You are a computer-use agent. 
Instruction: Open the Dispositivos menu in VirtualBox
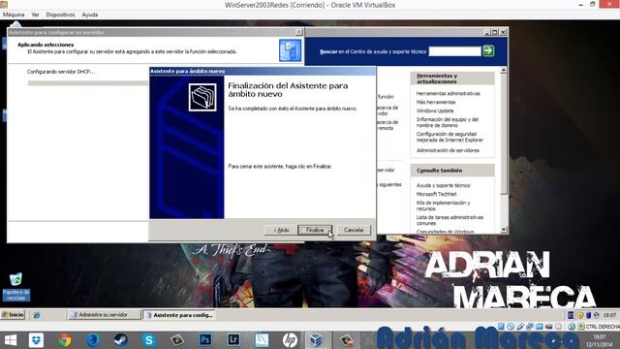coord(60,15)
